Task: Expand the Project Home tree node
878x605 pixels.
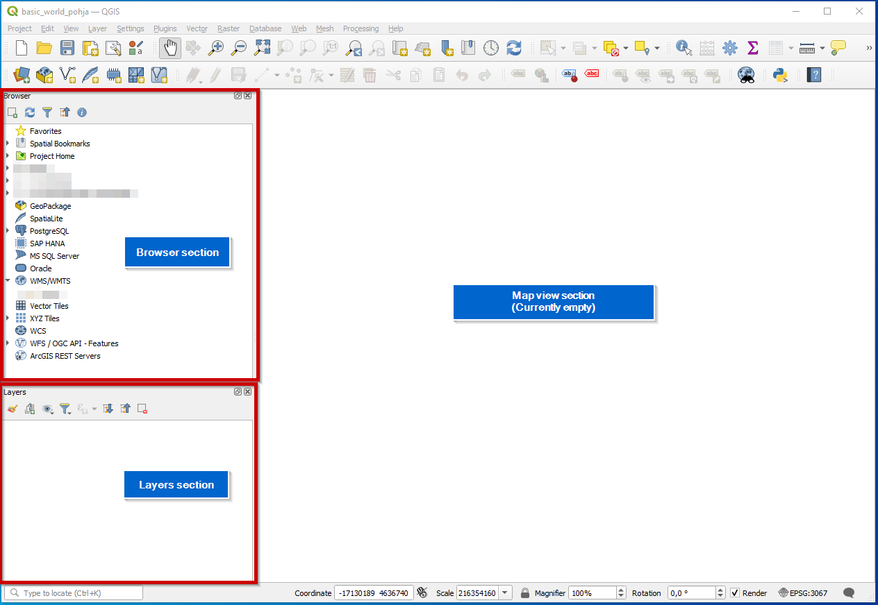Action: pos(8,156)
